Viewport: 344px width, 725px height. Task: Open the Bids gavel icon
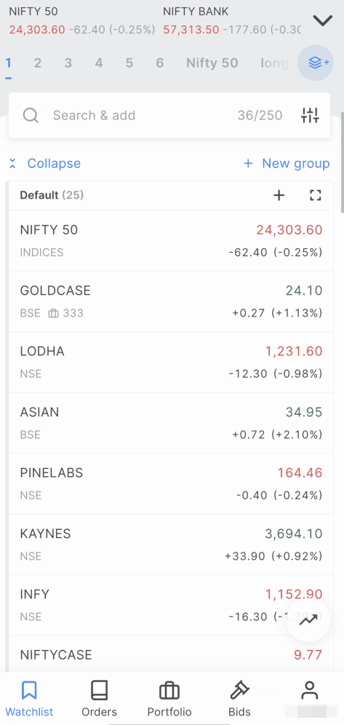click(x=240, y=691)
